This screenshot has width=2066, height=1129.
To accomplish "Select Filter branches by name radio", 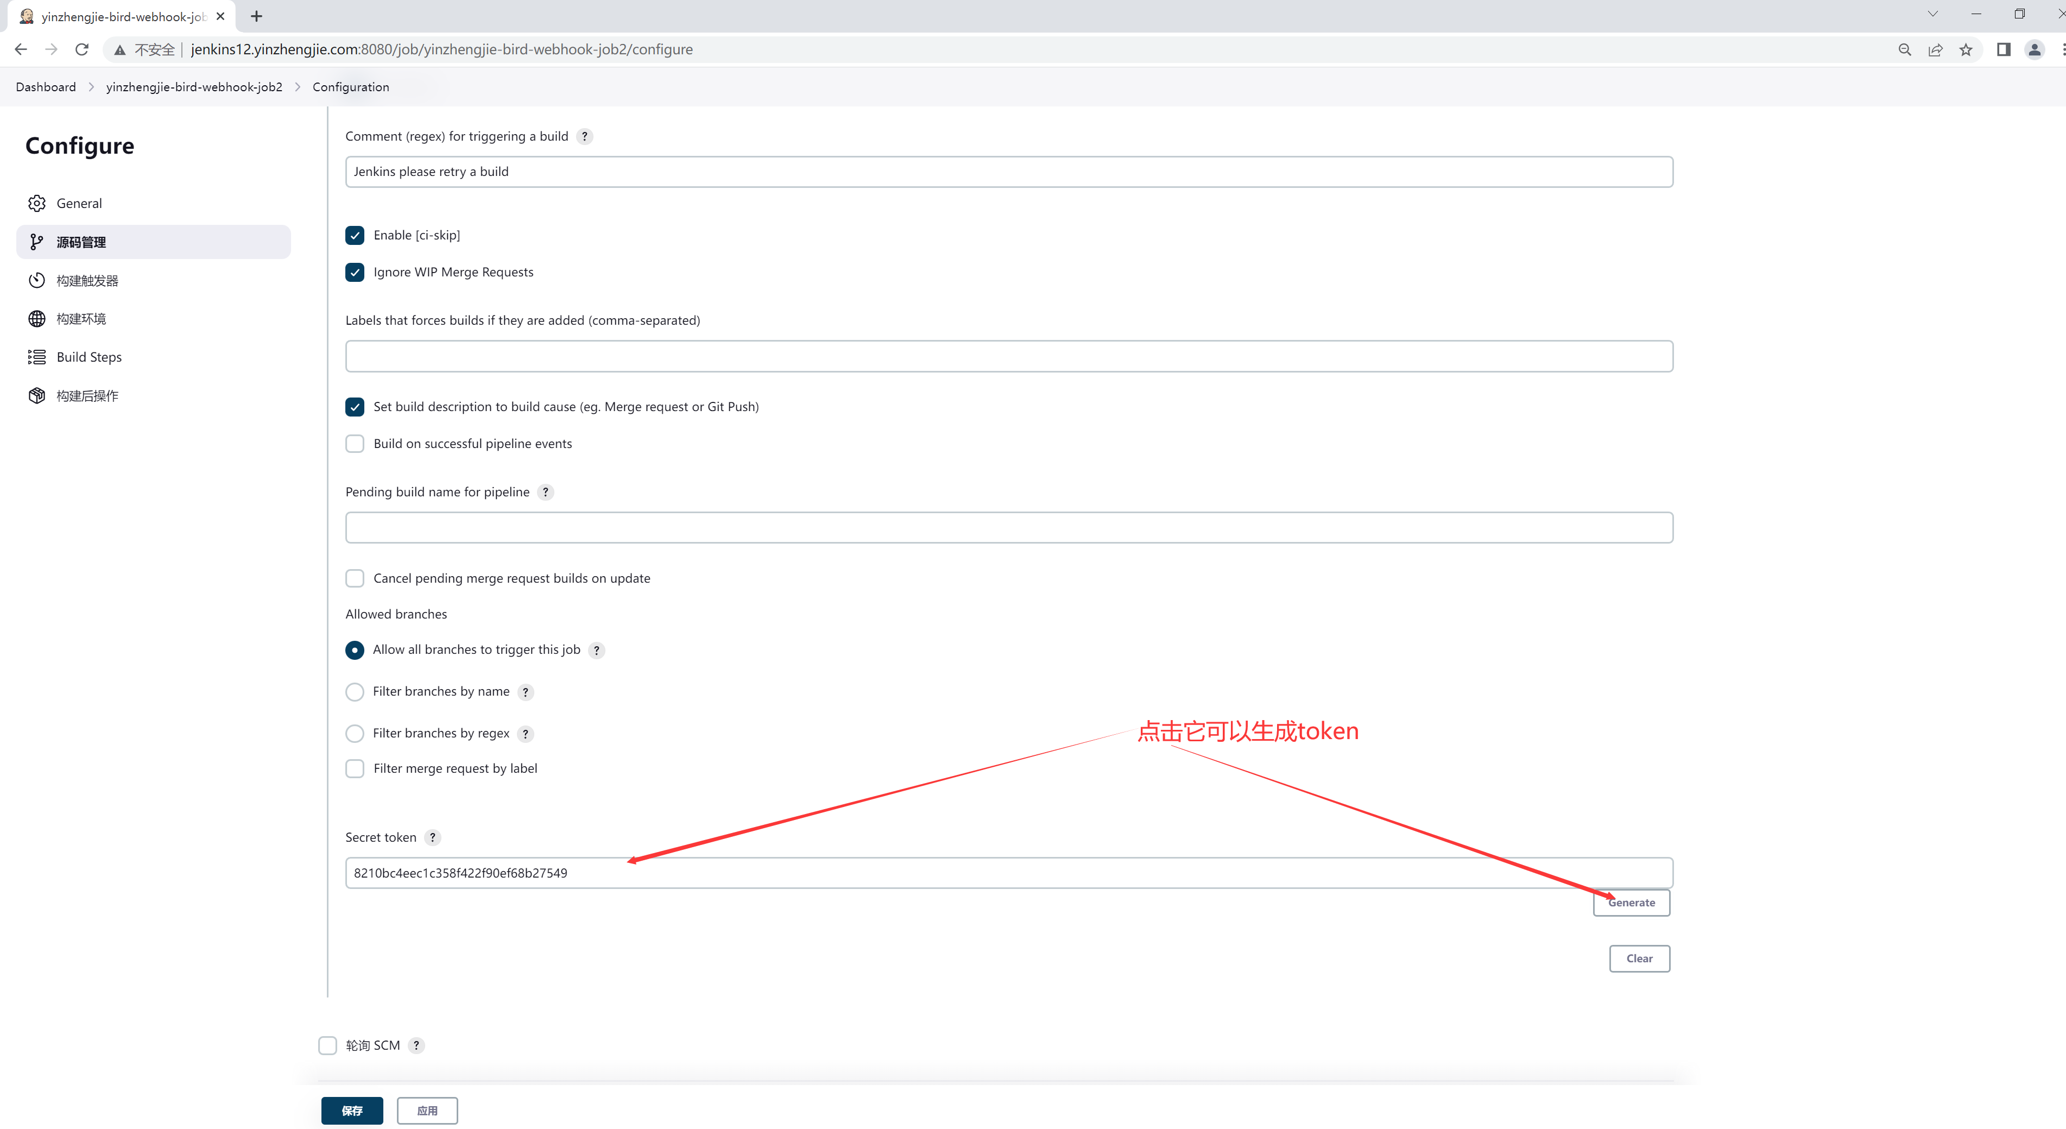I will [355, 692].
